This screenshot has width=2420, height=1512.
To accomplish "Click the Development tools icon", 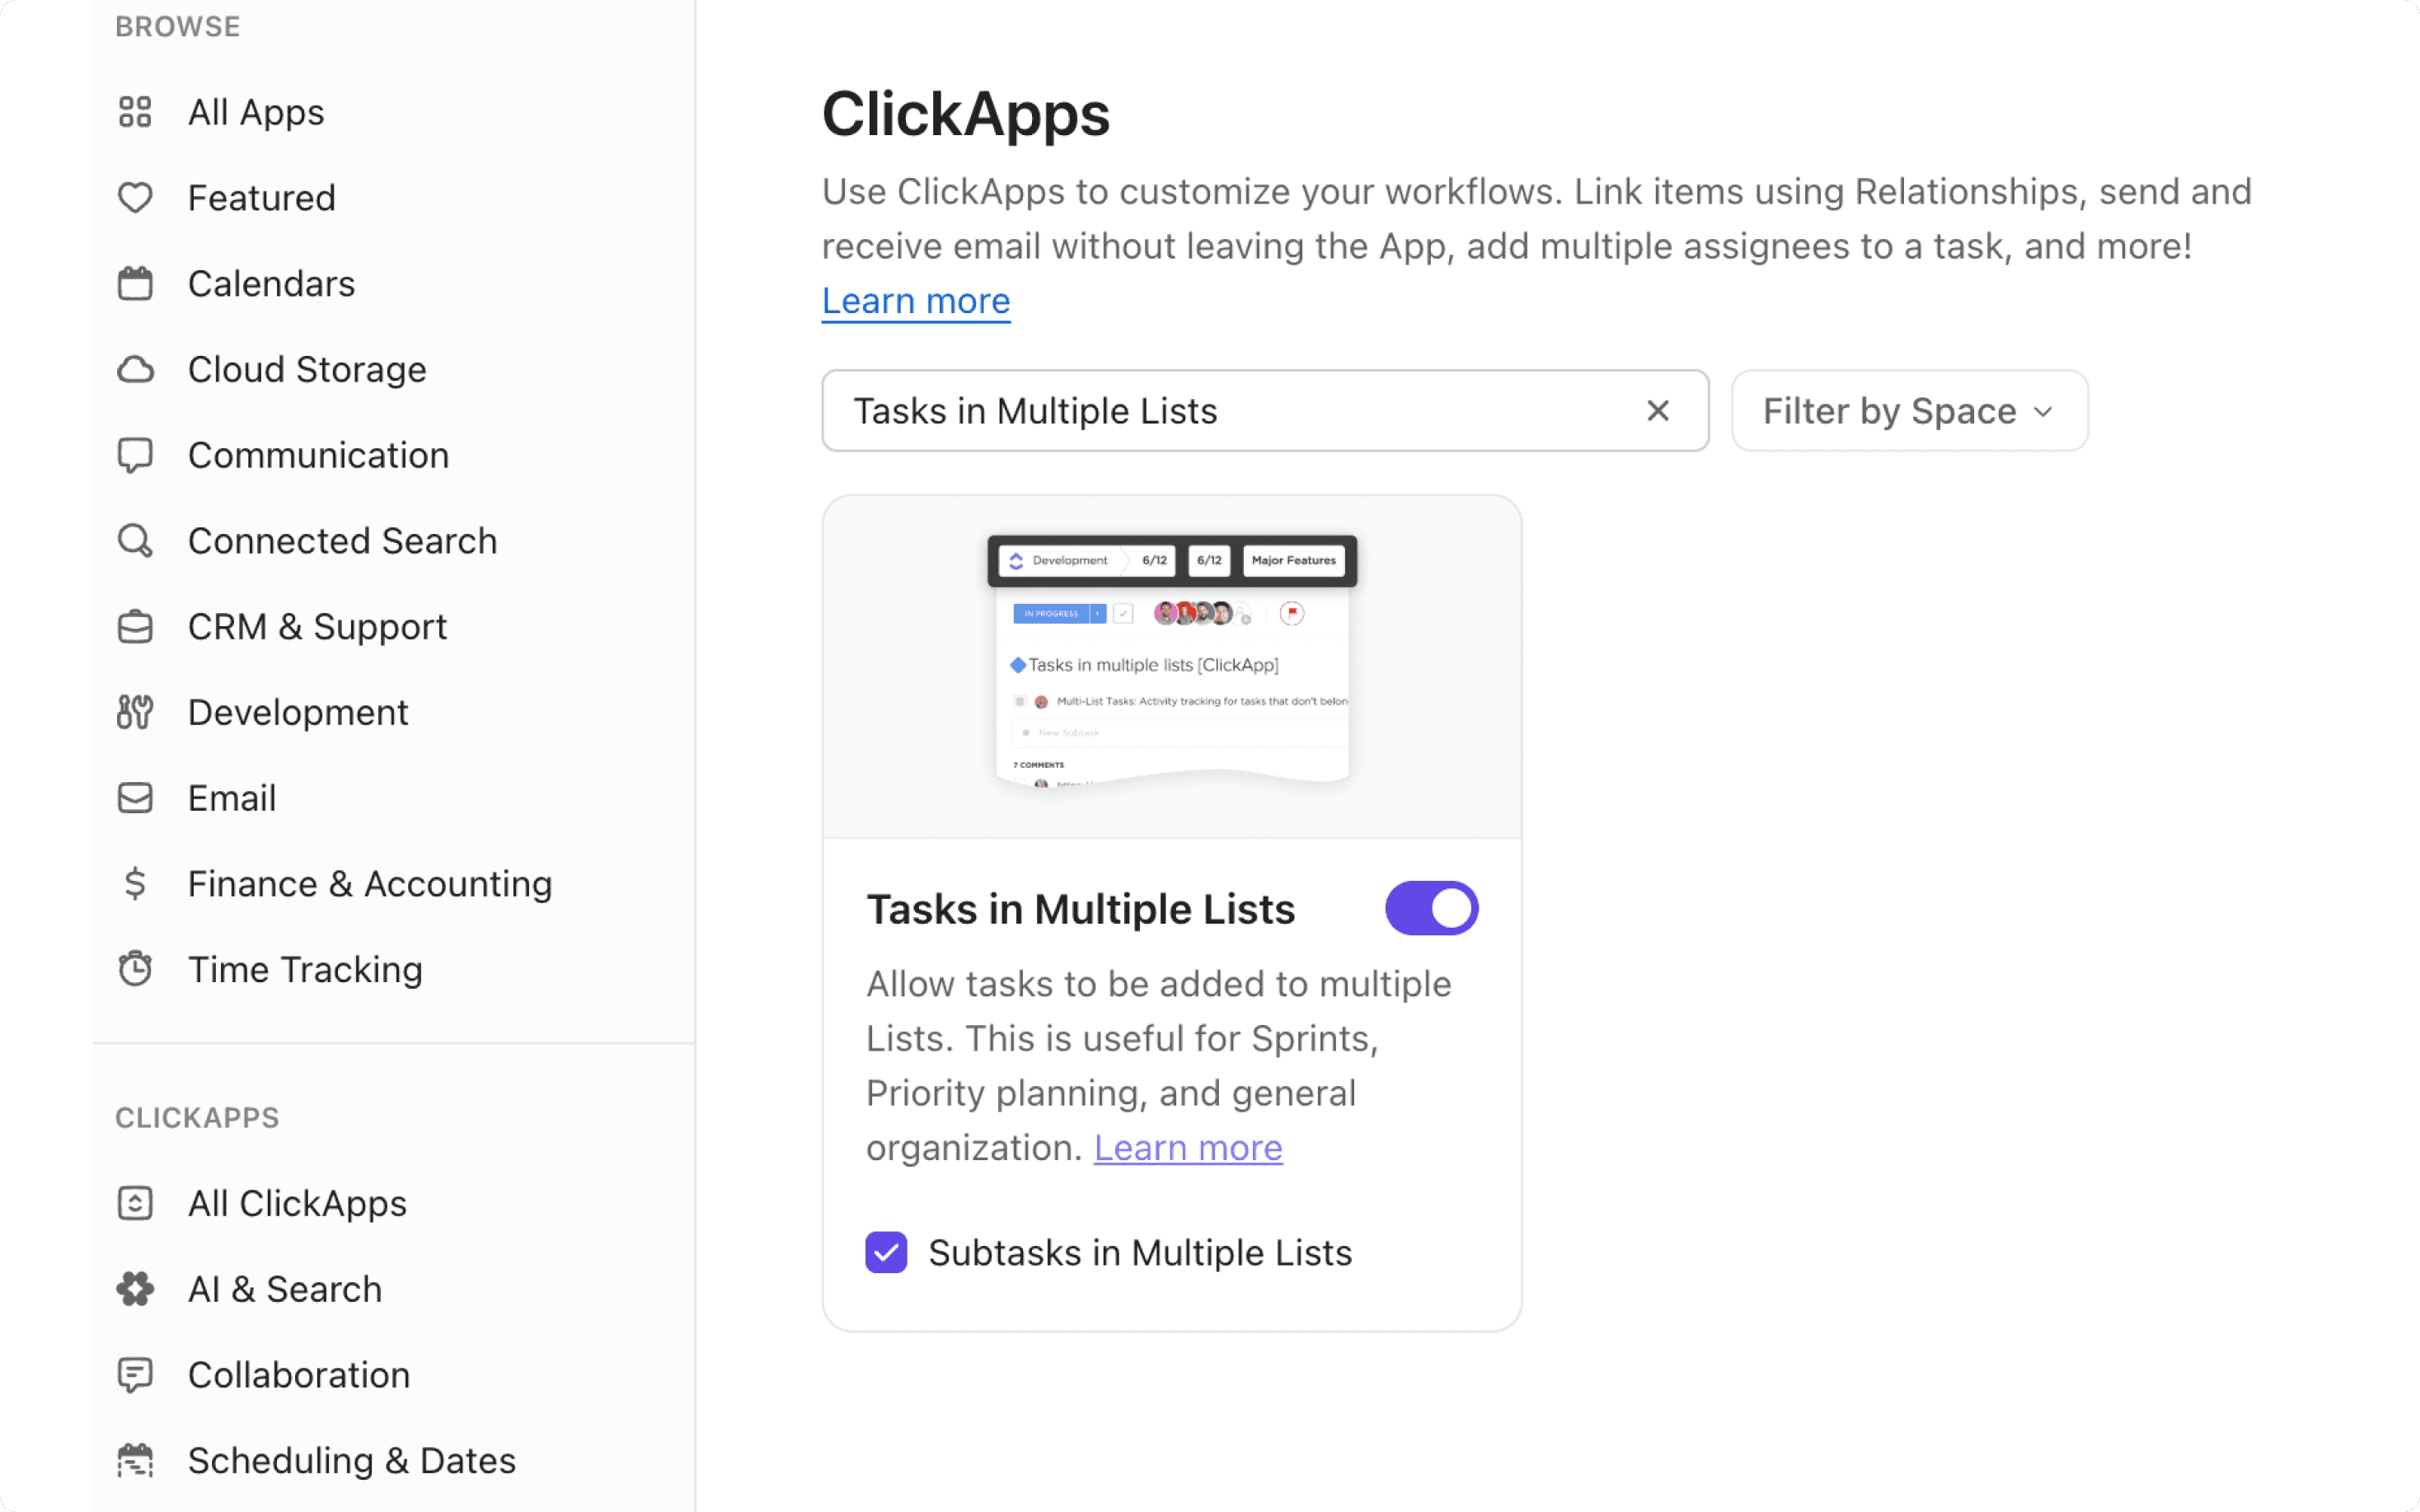I will (x=135, y=712).
